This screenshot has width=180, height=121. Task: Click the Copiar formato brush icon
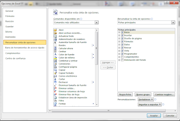point(55,73)
